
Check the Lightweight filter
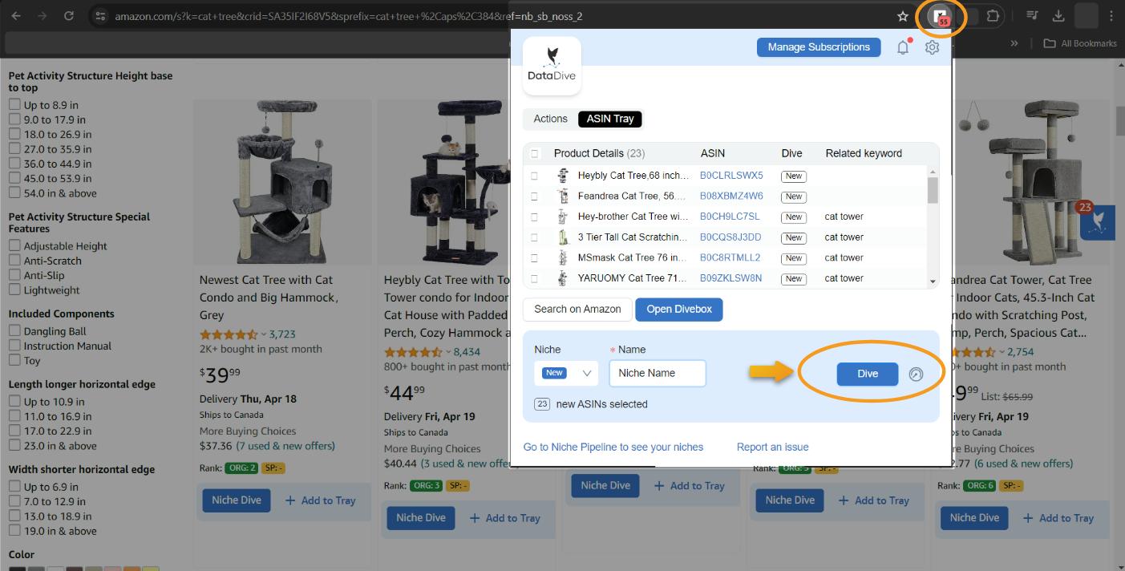tap(14, 290)
